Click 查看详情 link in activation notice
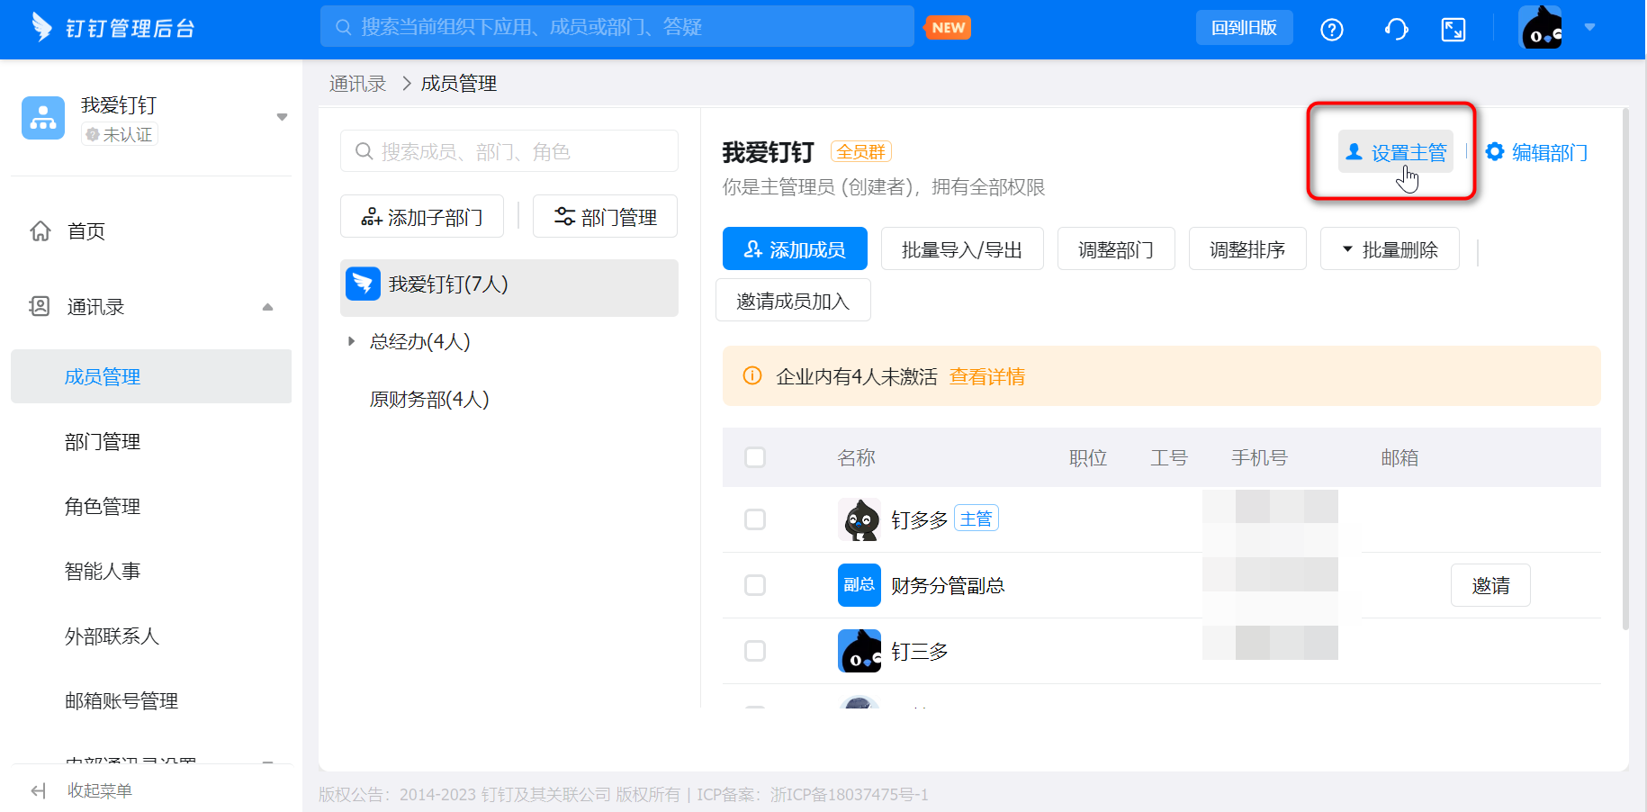 coord(987,376)
